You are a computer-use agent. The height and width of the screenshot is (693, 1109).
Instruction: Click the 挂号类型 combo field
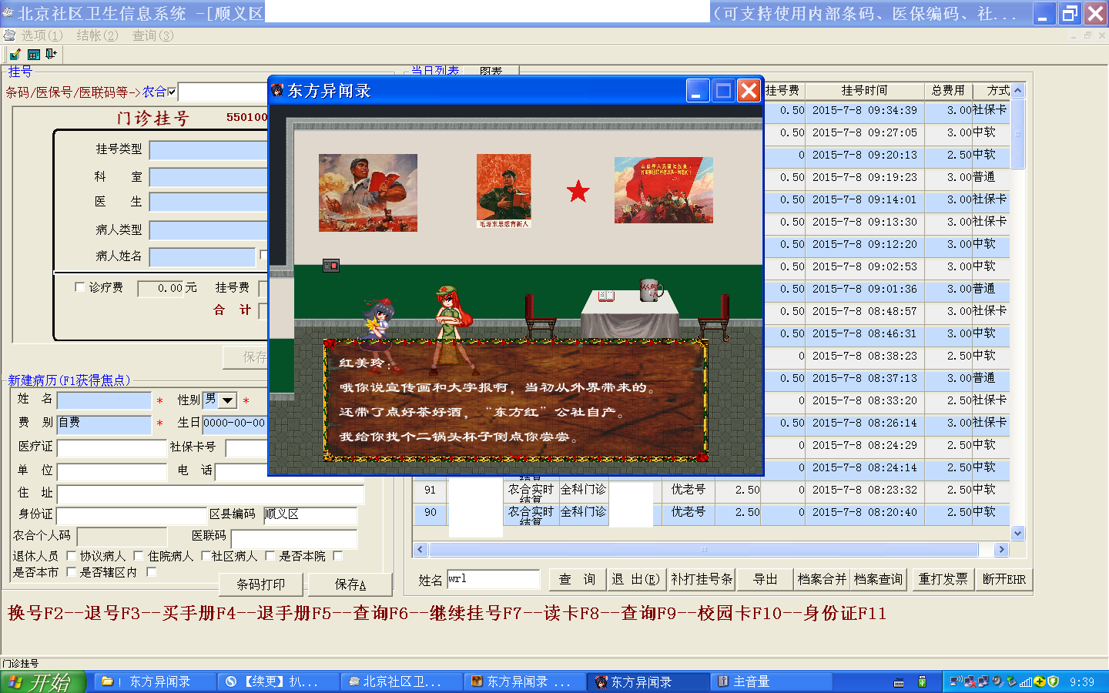point(208,150)
